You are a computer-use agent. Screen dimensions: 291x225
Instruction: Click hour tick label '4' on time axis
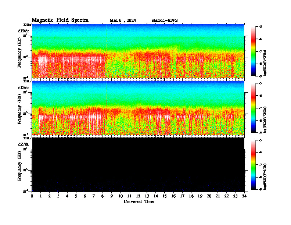(x=67, y=196)
